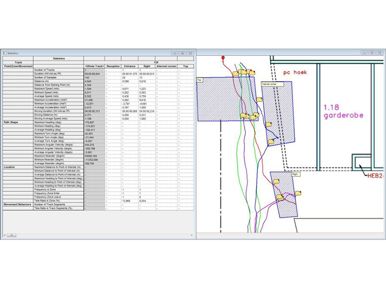Click the lowest marker icon in Internet corner zone
This screenshot has width=386, height=289.
point(271,142)
